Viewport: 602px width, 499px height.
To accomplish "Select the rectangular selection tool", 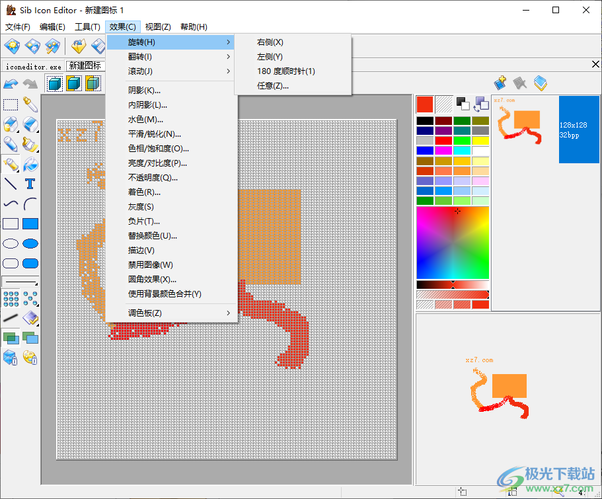I will coord(11,104).
